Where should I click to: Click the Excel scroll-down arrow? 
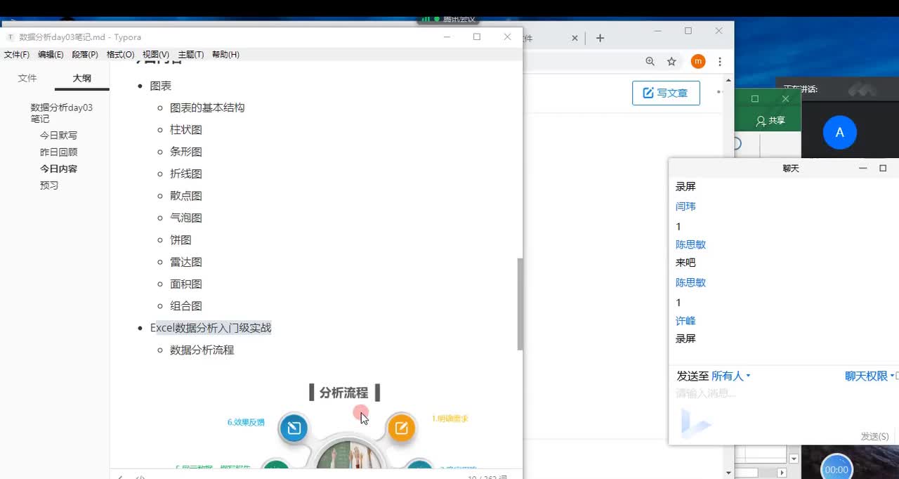point(794,459)
